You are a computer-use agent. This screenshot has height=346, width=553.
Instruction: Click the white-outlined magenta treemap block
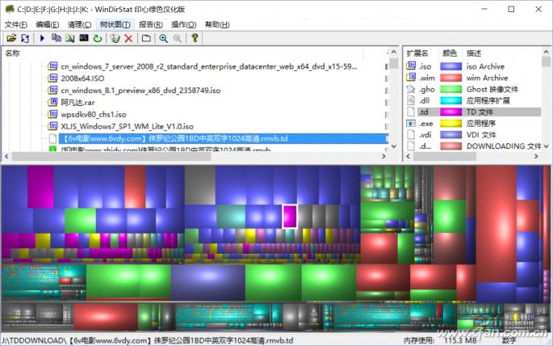[x=290, y=216]
